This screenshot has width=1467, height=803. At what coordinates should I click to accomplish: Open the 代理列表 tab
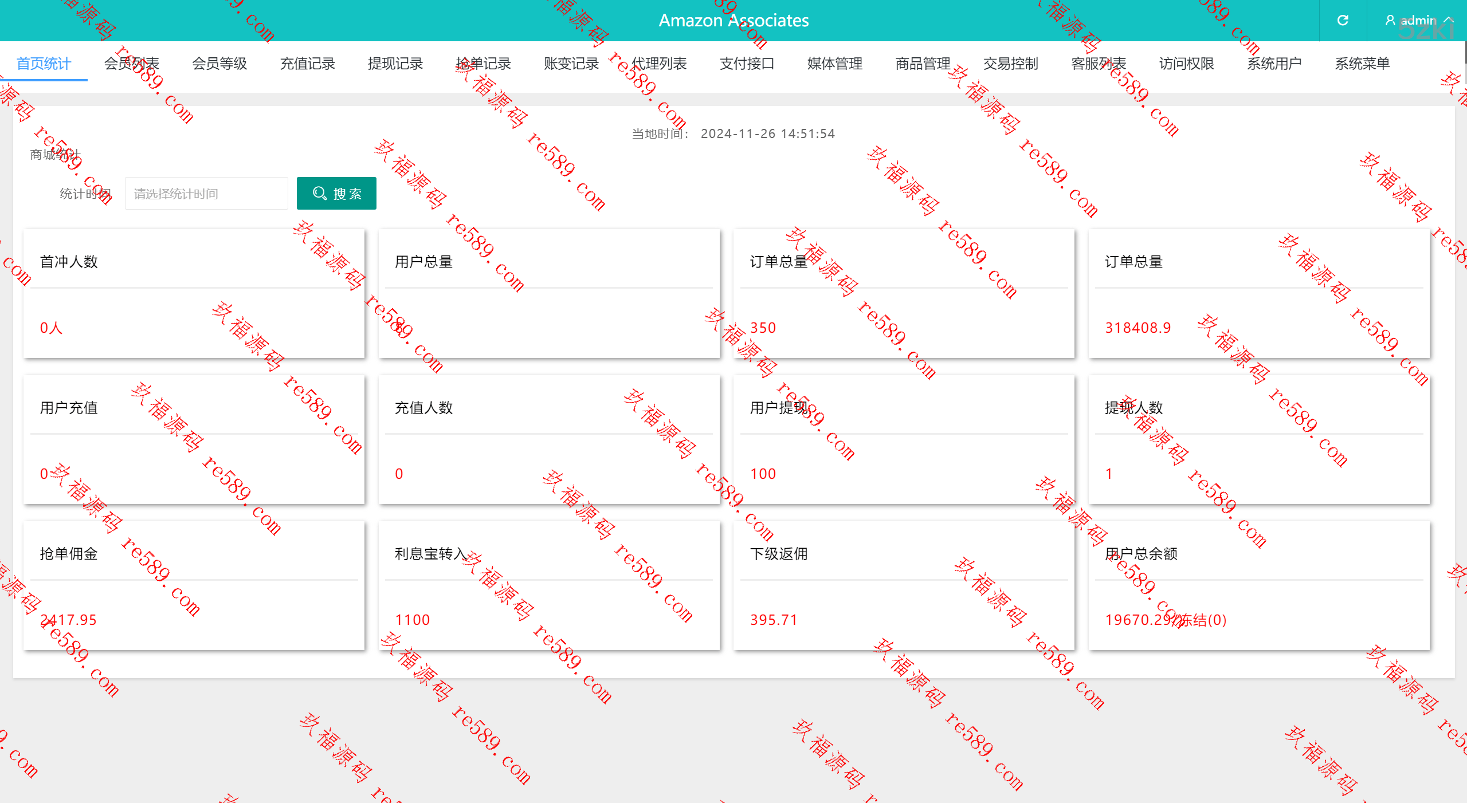659,64
